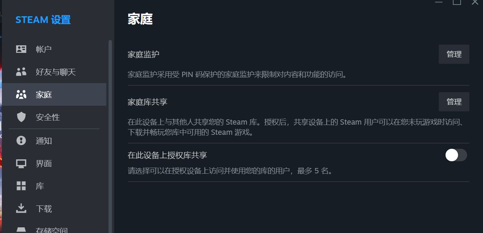Click 管理 button for 家庭库共享
This screenshot has height=233, width=483.
tap(454, 102)
